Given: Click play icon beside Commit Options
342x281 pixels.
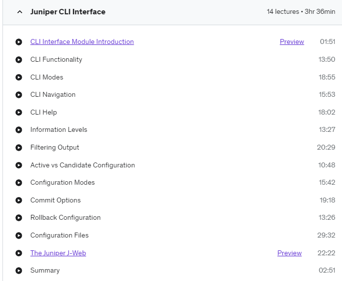Looking at the screenshot, I should pos(19,201).
